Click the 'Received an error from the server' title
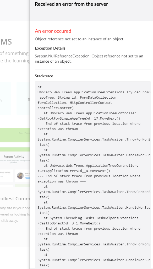The height and width of the screenshot is (269, 153). [x=71, y=4]
